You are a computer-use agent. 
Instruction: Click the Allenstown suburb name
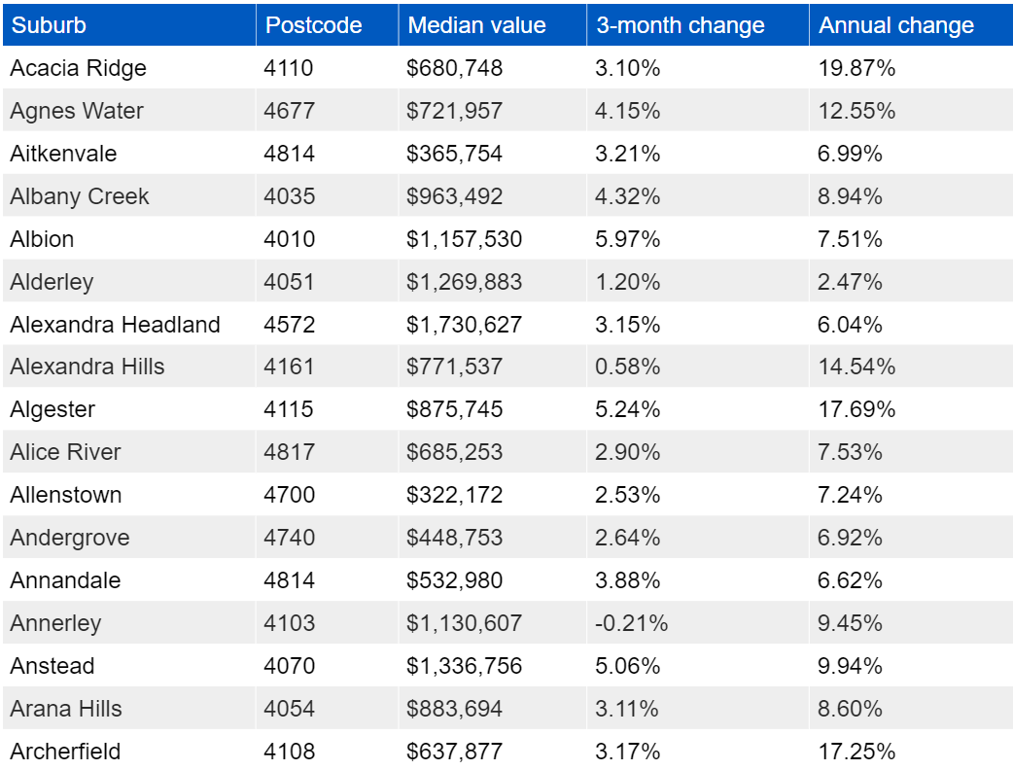(x=66, y=495)
